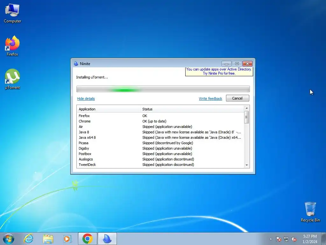326x245 pixels.
Task: Click the muted volume tray icon
Action: 294,239
